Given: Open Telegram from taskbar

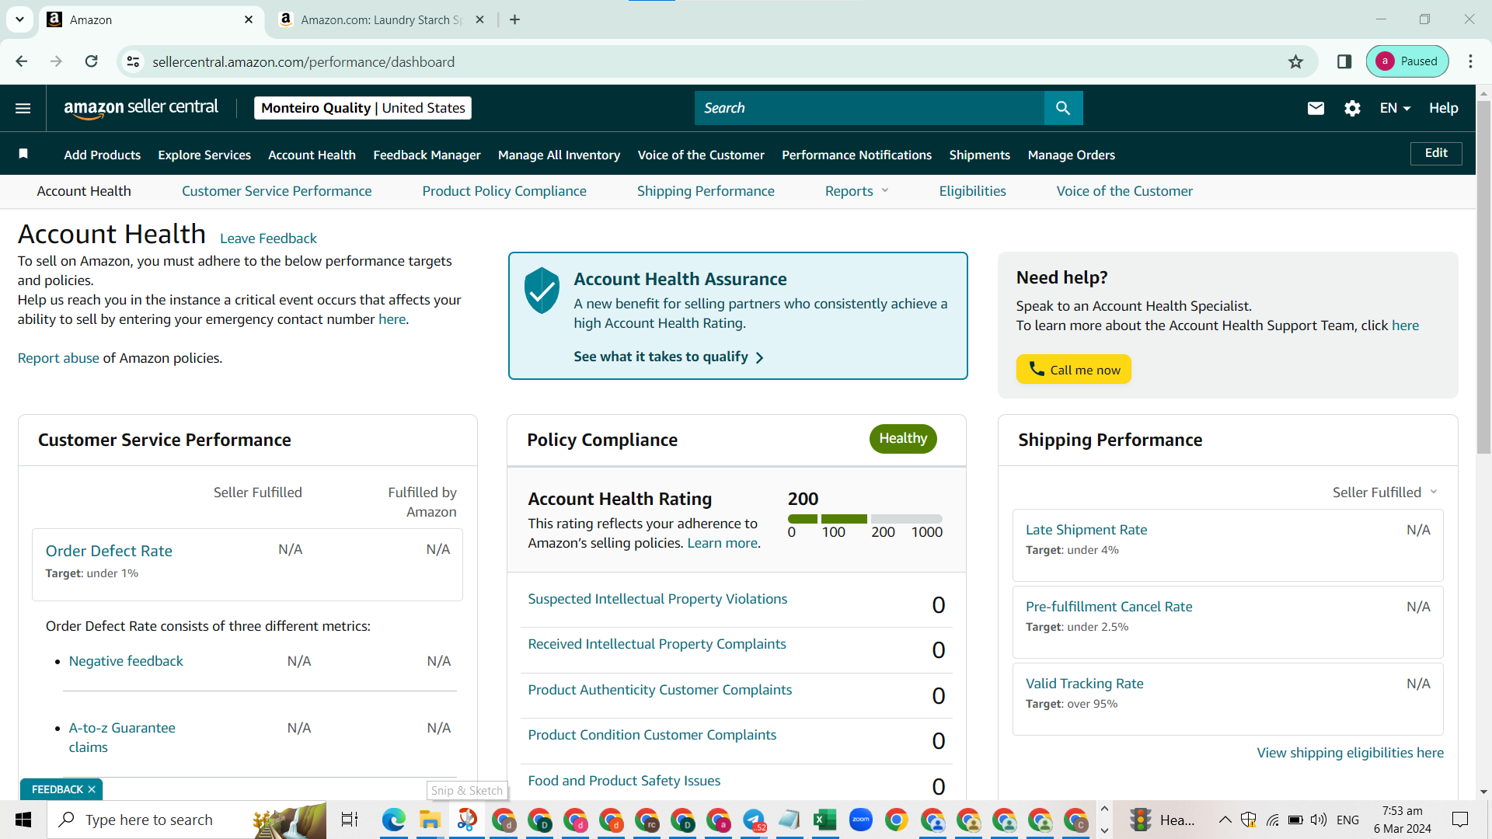Looking at the screenshot, I should [754, 820].
